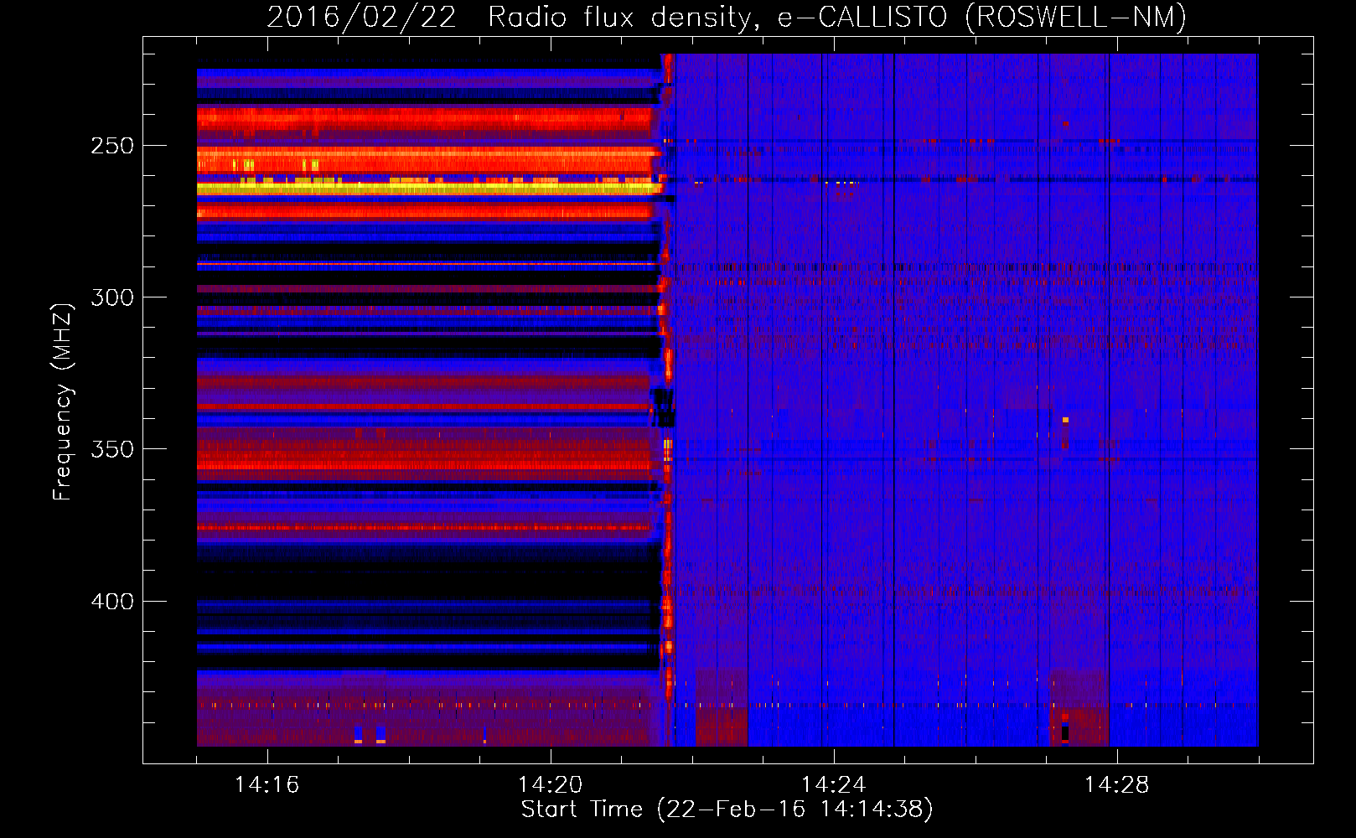Click the bright yellow emission band near 265 MHz
The width and height of the screenshot is (1356, 838).
(x=429, y=189)
